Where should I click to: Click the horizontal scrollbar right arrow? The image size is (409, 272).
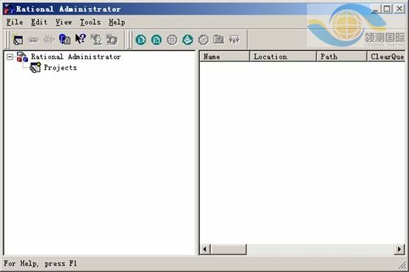coord(399,249)
